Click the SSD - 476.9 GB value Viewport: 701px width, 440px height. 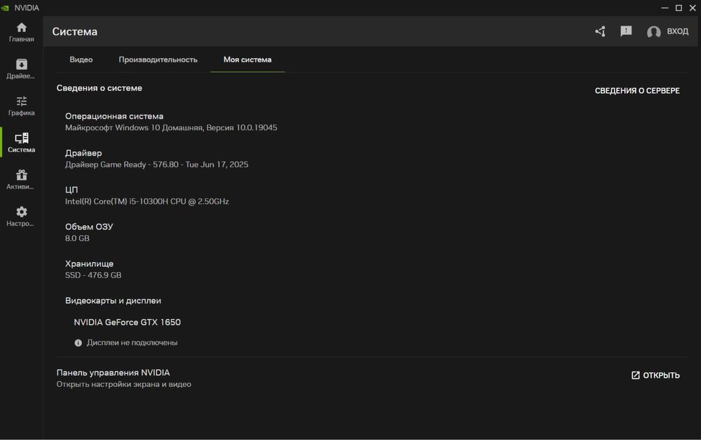tap(93, 276)
